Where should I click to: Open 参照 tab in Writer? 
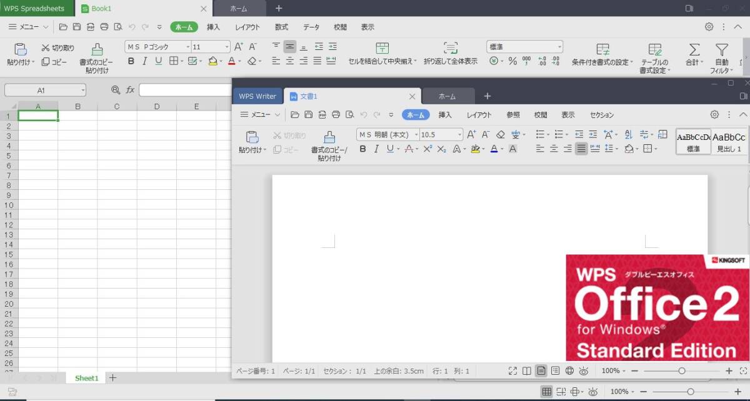pos(513,115)
